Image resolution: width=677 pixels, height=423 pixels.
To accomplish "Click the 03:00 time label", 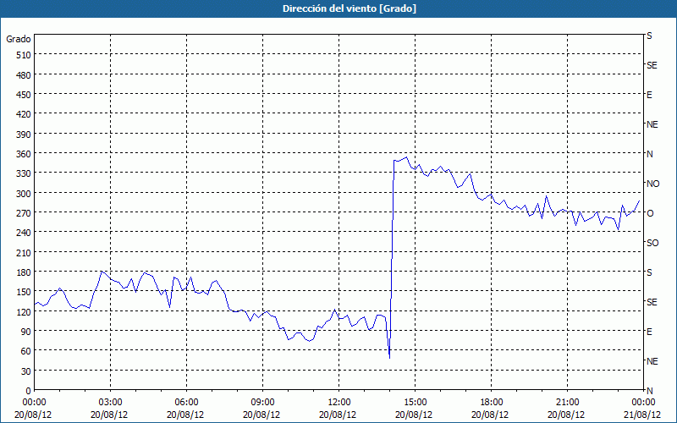I will 110,403.
